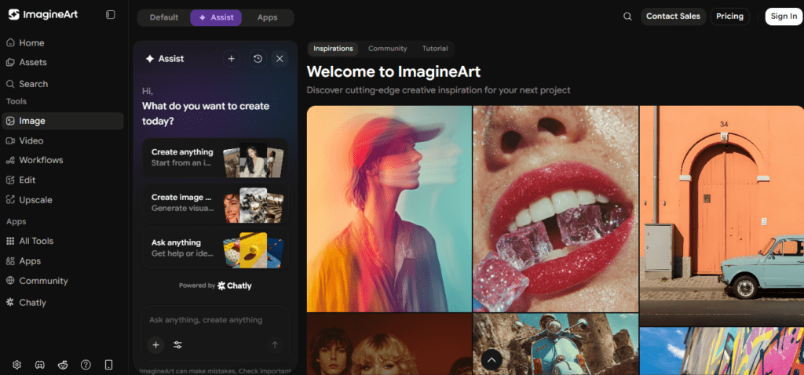Open the Discord community icon
Image resolution: width=804 pixels, height=375 pixels.
pos(39,365)
